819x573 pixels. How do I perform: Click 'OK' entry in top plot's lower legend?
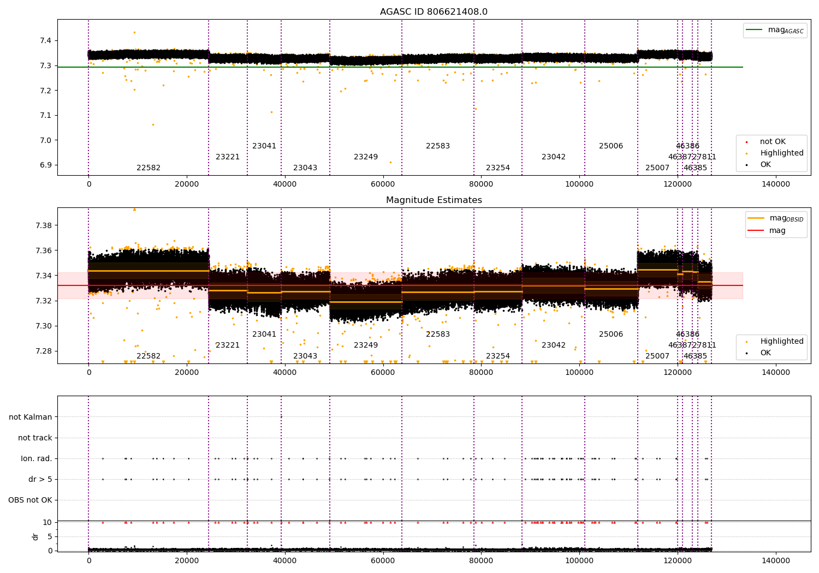(765, 165)
